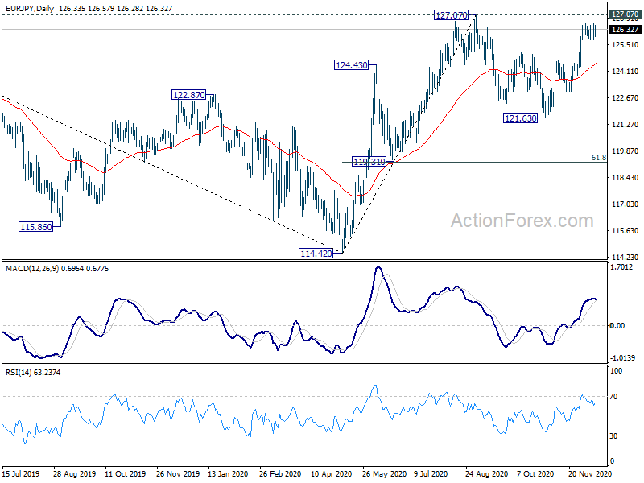Click the EURJPY,Daily chart title
Image resolution: width=644 pixels, height=483 pixels.
pos(30,8)
